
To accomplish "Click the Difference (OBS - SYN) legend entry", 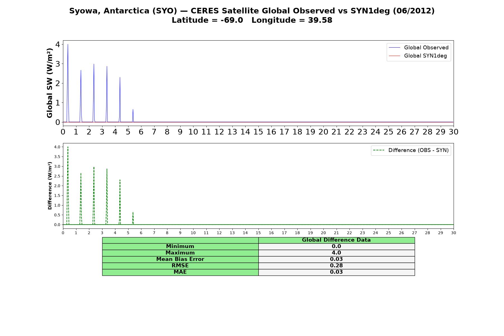I will pos(411,150).
